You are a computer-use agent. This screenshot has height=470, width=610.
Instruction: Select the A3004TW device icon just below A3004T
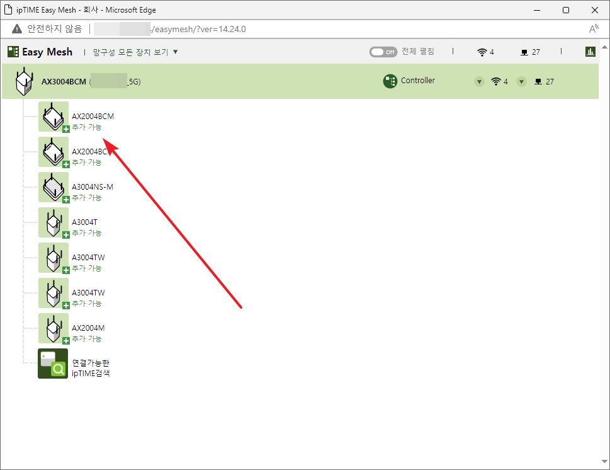click(54, 258)
